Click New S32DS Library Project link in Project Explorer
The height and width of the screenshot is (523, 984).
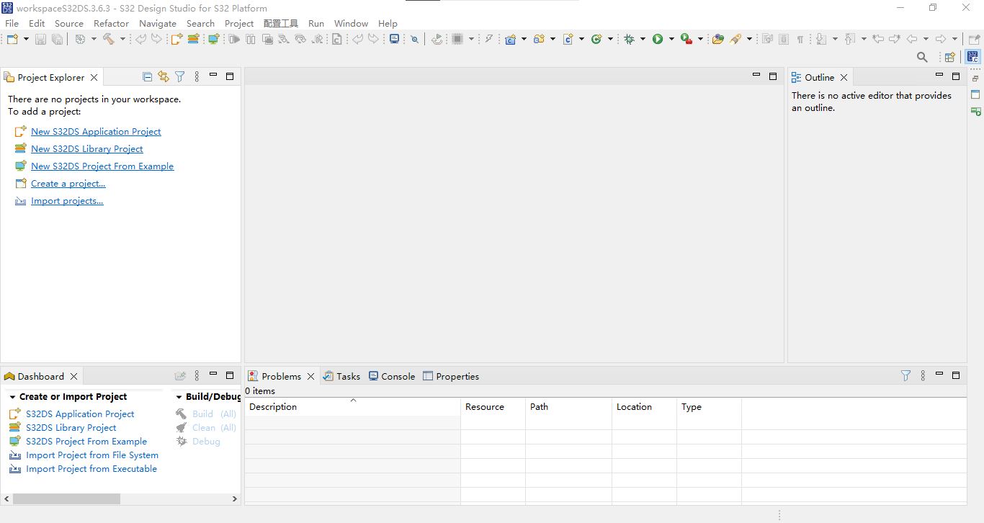87,148
